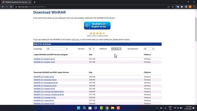The image size is (197, 111).
Task: Open taskbar Search
Action: (84, 108)
